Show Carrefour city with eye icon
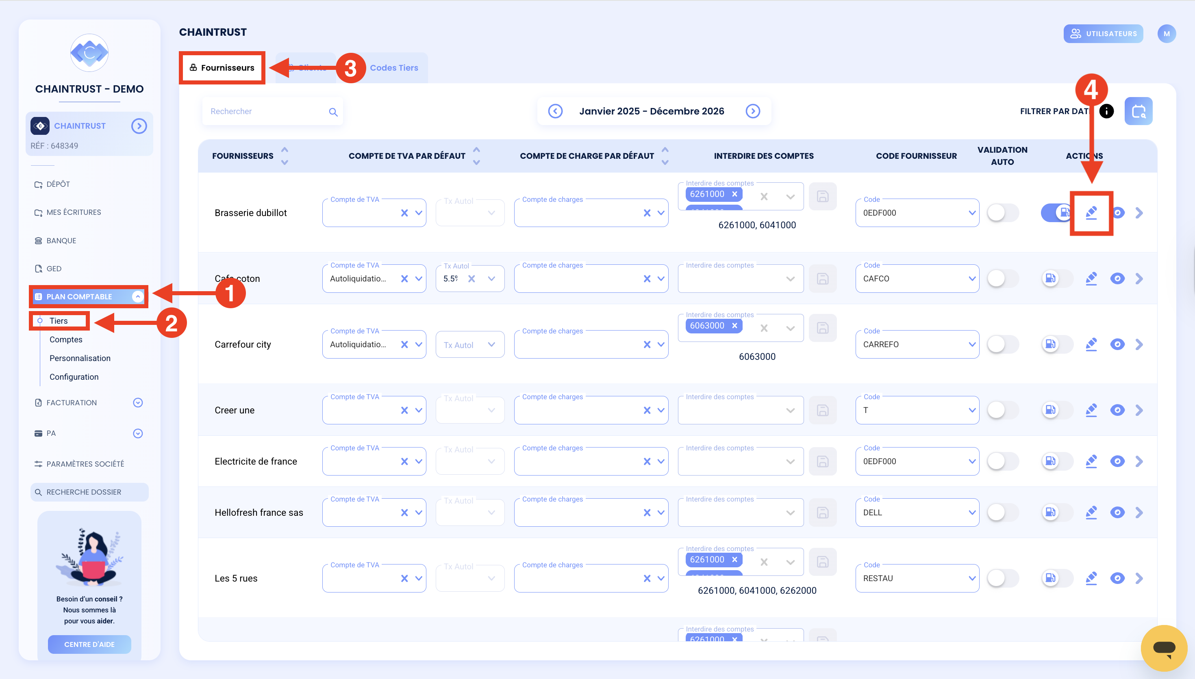This screenshot has width=1195, height=679. [x=1117, y=344]
